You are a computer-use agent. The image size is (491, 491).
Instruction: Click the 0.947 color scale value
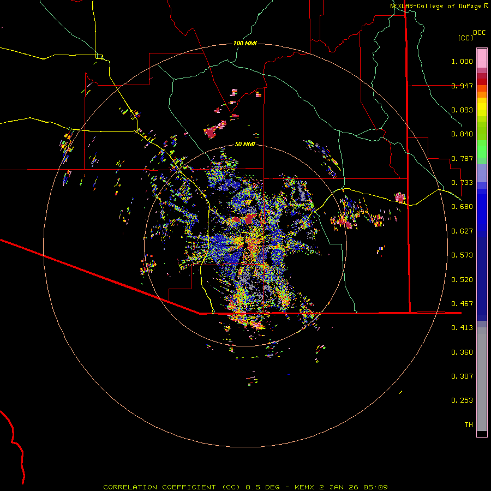462,86
